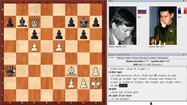Click the variation move 29...Bb7
Image resolution: width=187 pixels, height=105 pixels.
point(114,85)
